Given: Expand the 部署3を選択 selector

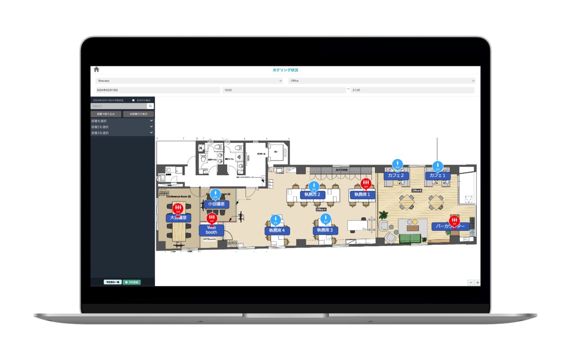Looking at the screenshot, I should tap(122, 133).
